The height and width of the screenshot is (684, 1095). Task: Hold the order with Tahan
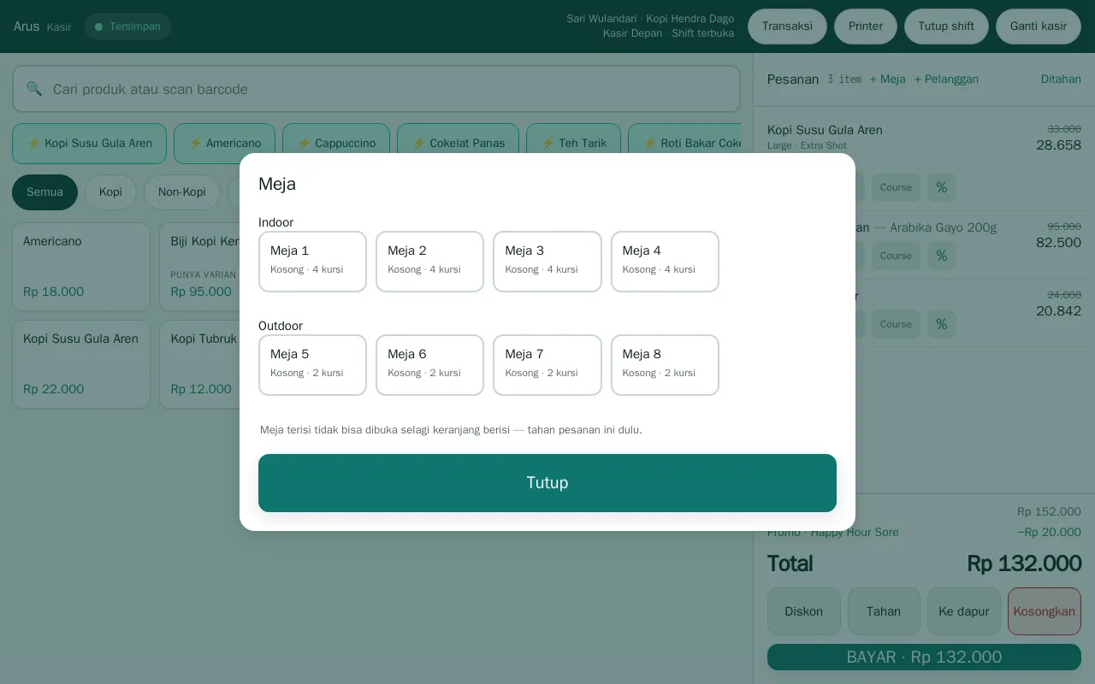point(884,611)
